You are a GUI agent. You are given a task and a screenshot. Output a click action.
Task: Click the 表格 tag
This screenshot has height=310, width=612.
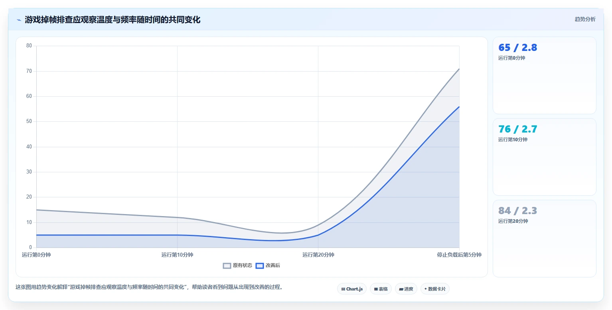[381, 289]
